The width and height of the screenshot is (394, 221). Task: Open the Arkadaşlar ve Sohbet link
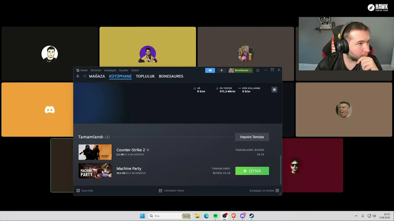pos(262,191)
